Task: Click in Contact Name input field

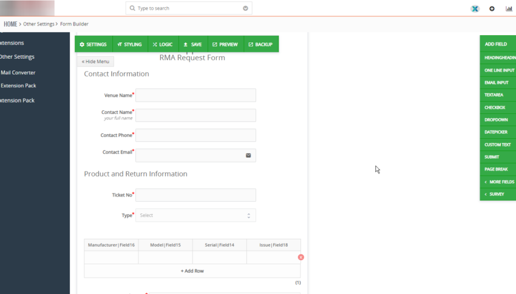Action: coord(196,115)
